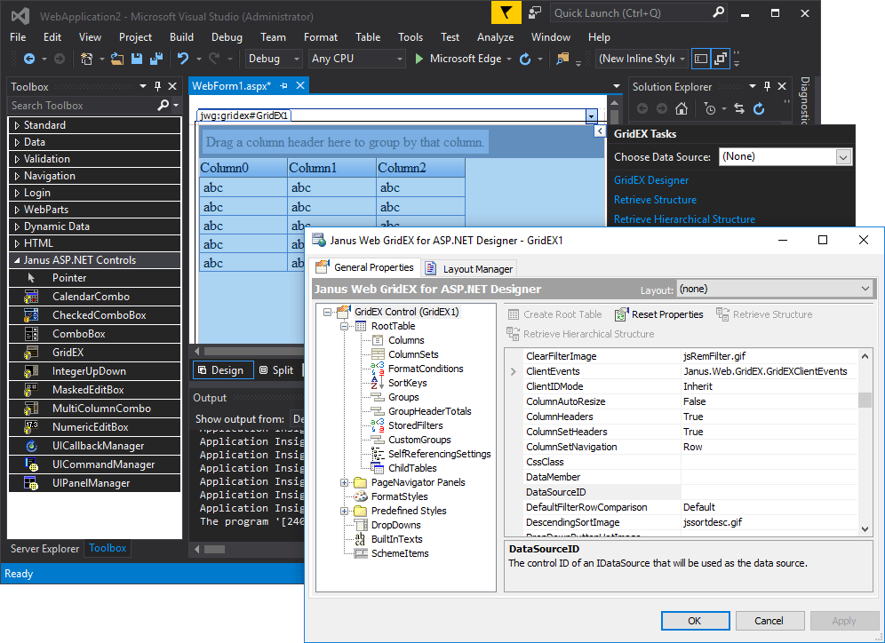Open Choose Data Source dropdown
Screen dimensions: 885x643
point(843,157)
